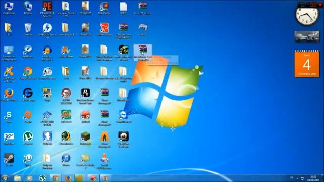Open Panneau de configuration
The image size is (324, 182).
coord(9,53)
